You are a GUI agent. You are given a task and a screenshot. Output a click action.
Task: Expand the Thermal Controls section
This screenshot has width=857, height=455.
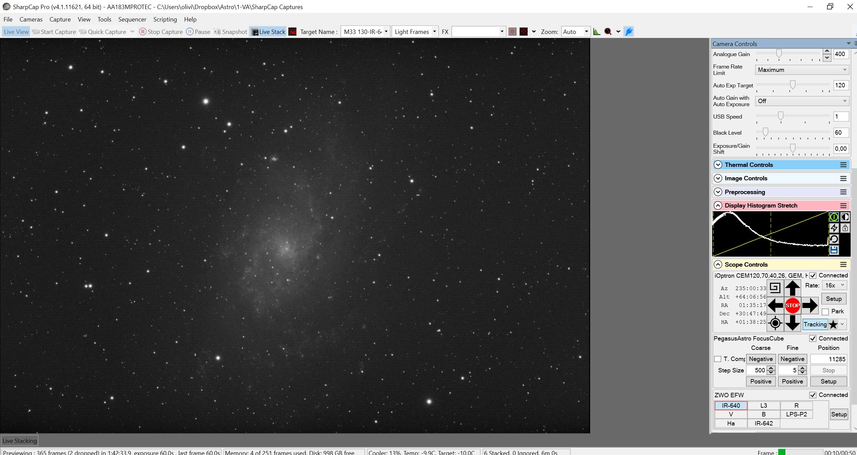718,165
